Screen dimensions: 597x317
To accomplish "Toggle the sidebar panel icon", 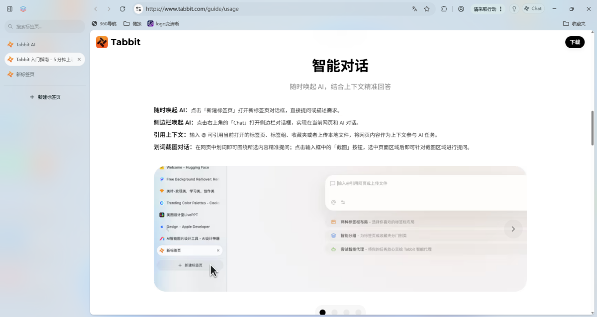I will [9, 9].
